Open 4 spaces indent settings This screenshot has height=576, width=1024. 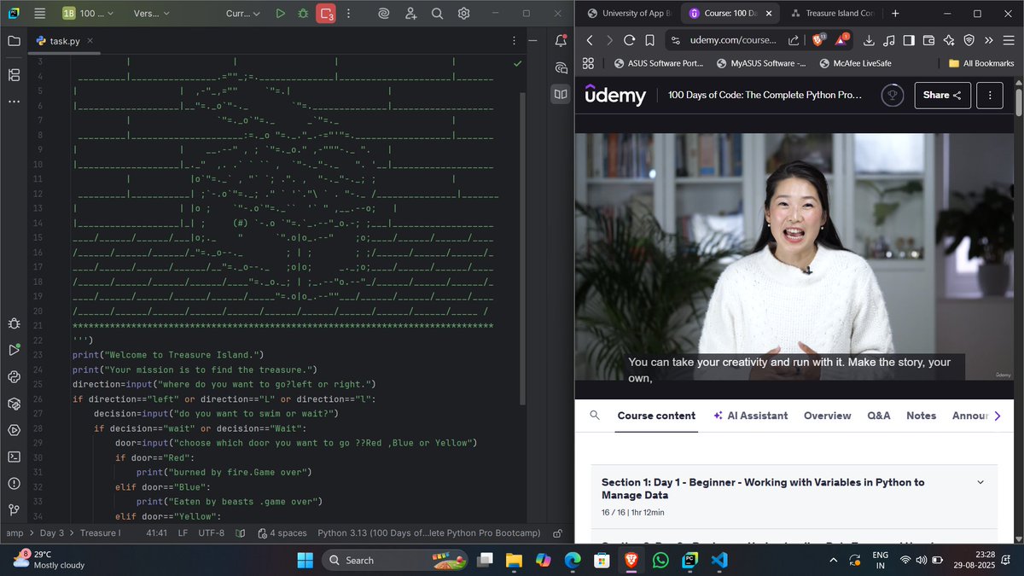282,532
